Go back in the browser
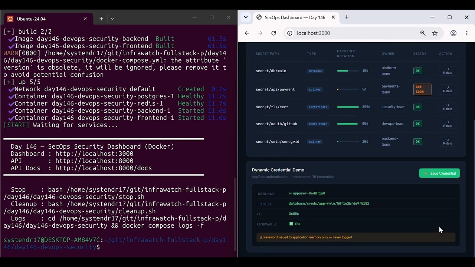Viewport: 475px width, 267px height. click(x=247, y=33)
